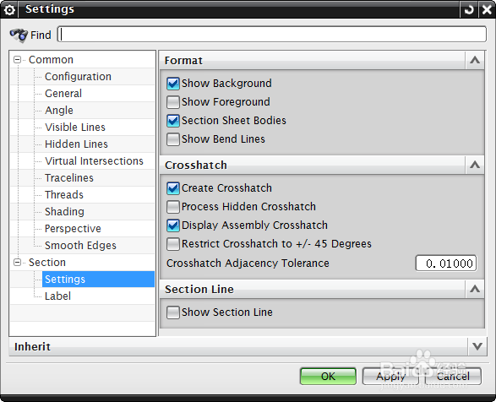The image size is (496, 402).
Task: Focus the Find text field
Action: 272,34
